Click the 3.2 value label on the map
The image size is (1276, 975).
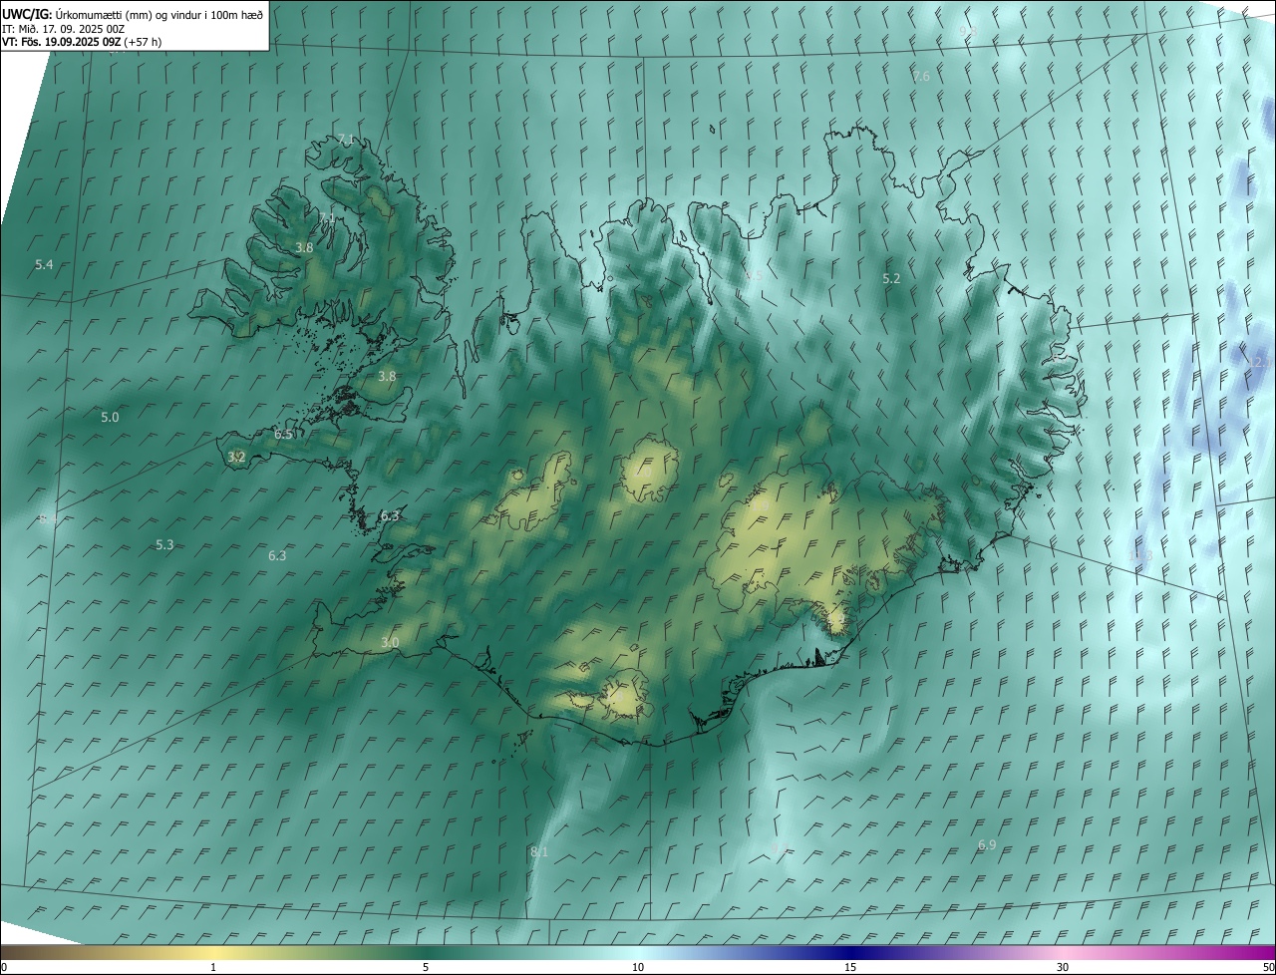pyautogui.click(x=236, y=458)
